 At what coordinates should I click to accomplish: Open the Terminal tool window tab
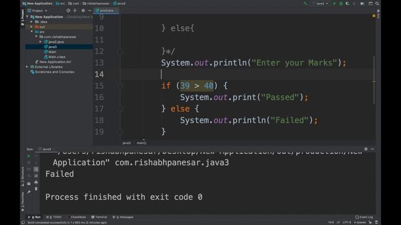(x=99, y=217)
